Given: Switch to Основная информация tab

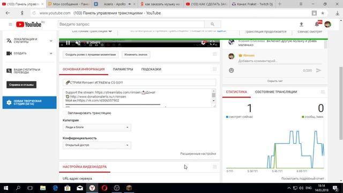Looking at the screenshot, I should [84, 69].
